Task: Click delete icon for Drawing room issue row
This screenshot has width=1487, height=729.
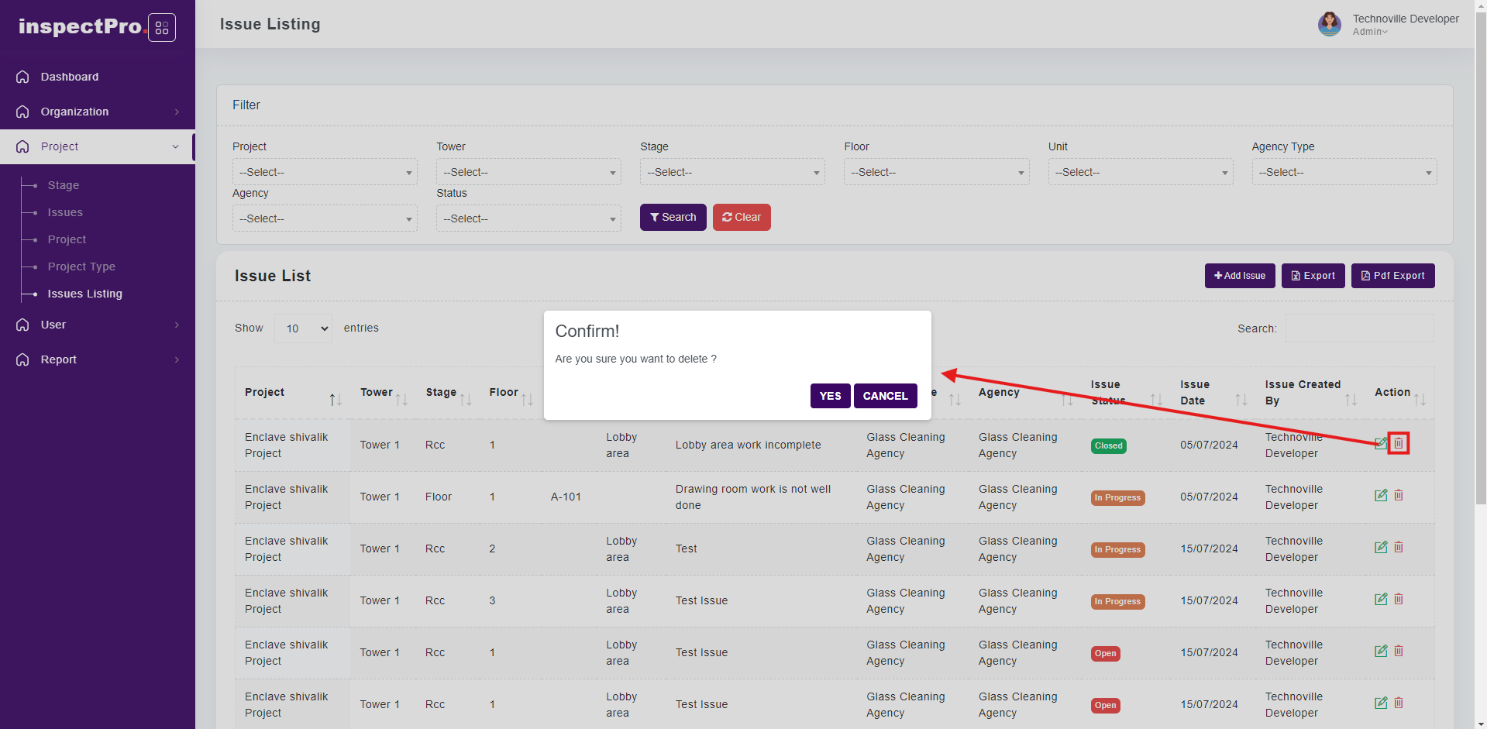Action: (x=1399, y=495)
